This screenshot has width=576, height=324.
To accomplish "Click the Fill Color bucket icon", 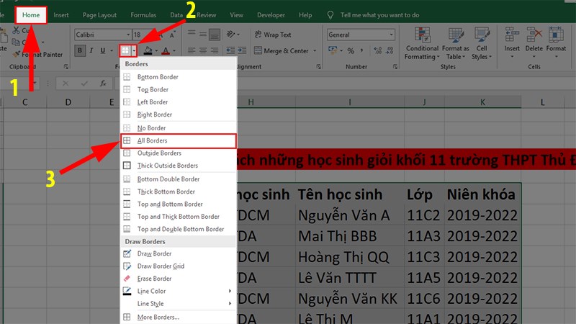I will (148, 50).
